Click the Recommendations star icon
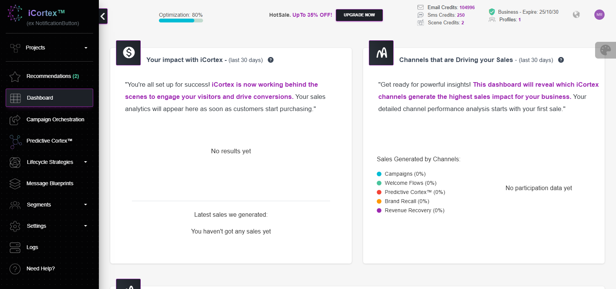 [15, 76]
